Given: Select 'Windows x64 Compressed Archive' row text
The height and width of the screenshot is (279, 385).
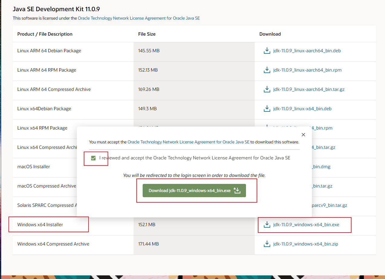Looking at the screenshot, I should pos(53,244).
